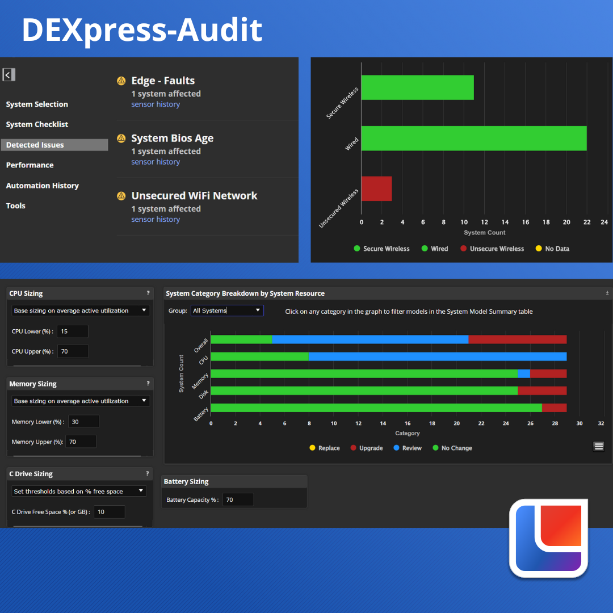Screen dimensions: 613x613
Task: Open C Drive threshold type dropdown
Action: 79,491
